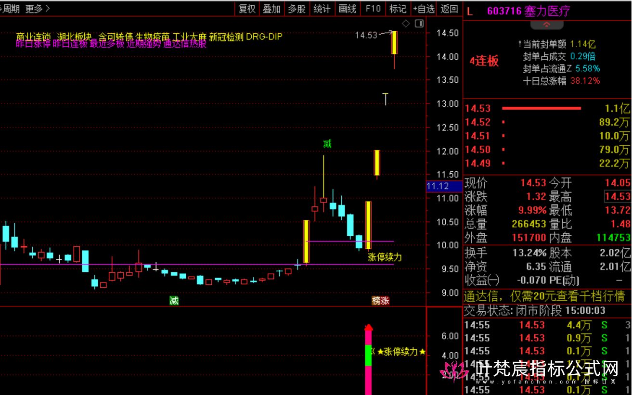Click the 4连板 label
The height and width of the screenshot is (395, 632).
pos(484,61)
